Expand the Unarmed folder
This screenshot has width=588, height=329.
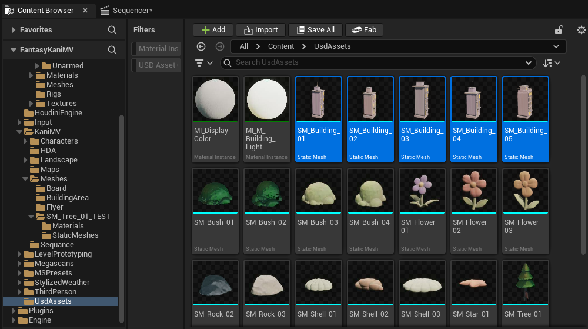(37, 66)
